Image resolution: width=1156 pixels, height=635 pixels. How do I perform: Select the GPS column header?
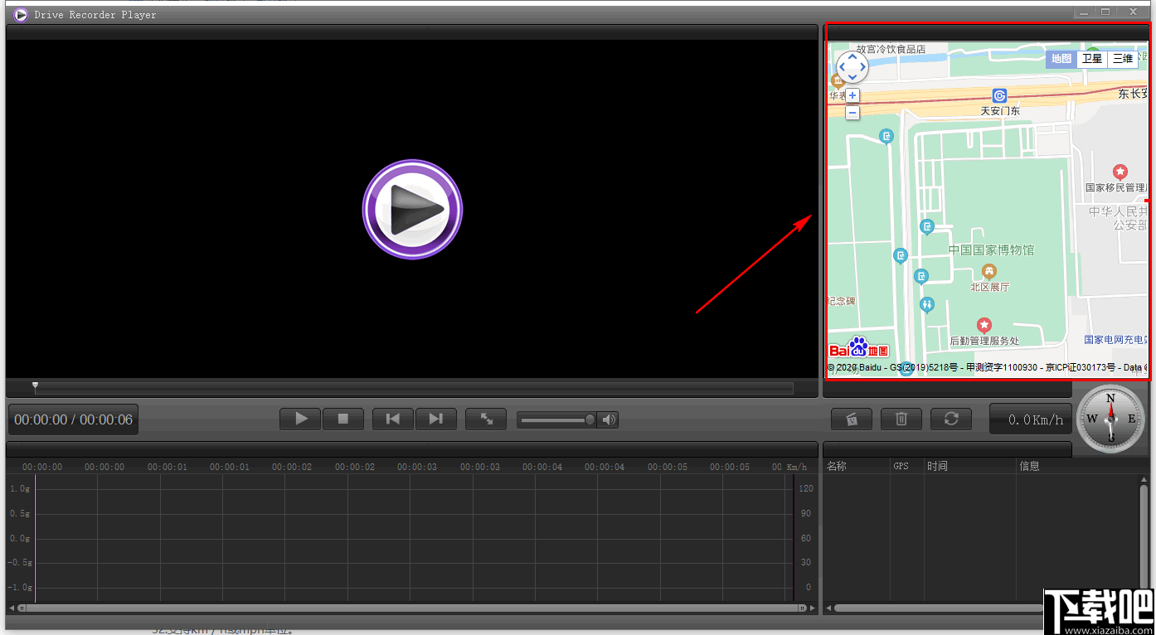(x=901, y=465)
